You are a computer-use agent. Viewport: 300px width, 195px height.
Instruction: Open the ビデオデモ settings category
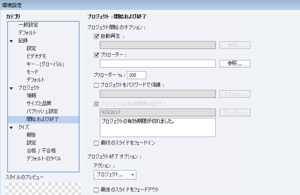pos(36,56)
